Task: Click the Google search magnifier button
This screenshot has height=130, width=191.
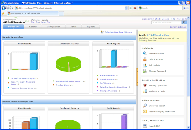Action: tap(185, 8)
